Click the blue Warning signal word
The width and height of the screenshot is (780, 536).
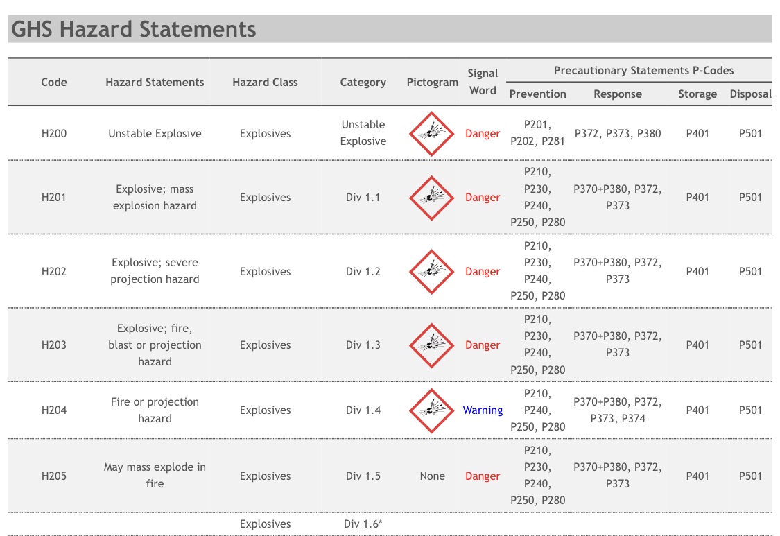click(x=483, y=410)
